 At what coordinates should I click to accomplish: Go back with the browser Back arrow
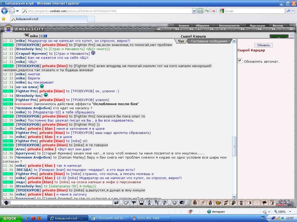tap(5, 11)
